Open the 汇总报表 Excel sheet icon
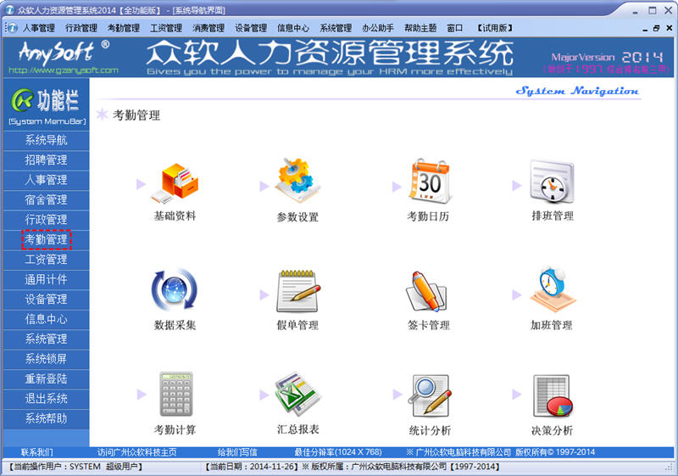This screenshot has height=476, width=678. pos(297,394)
